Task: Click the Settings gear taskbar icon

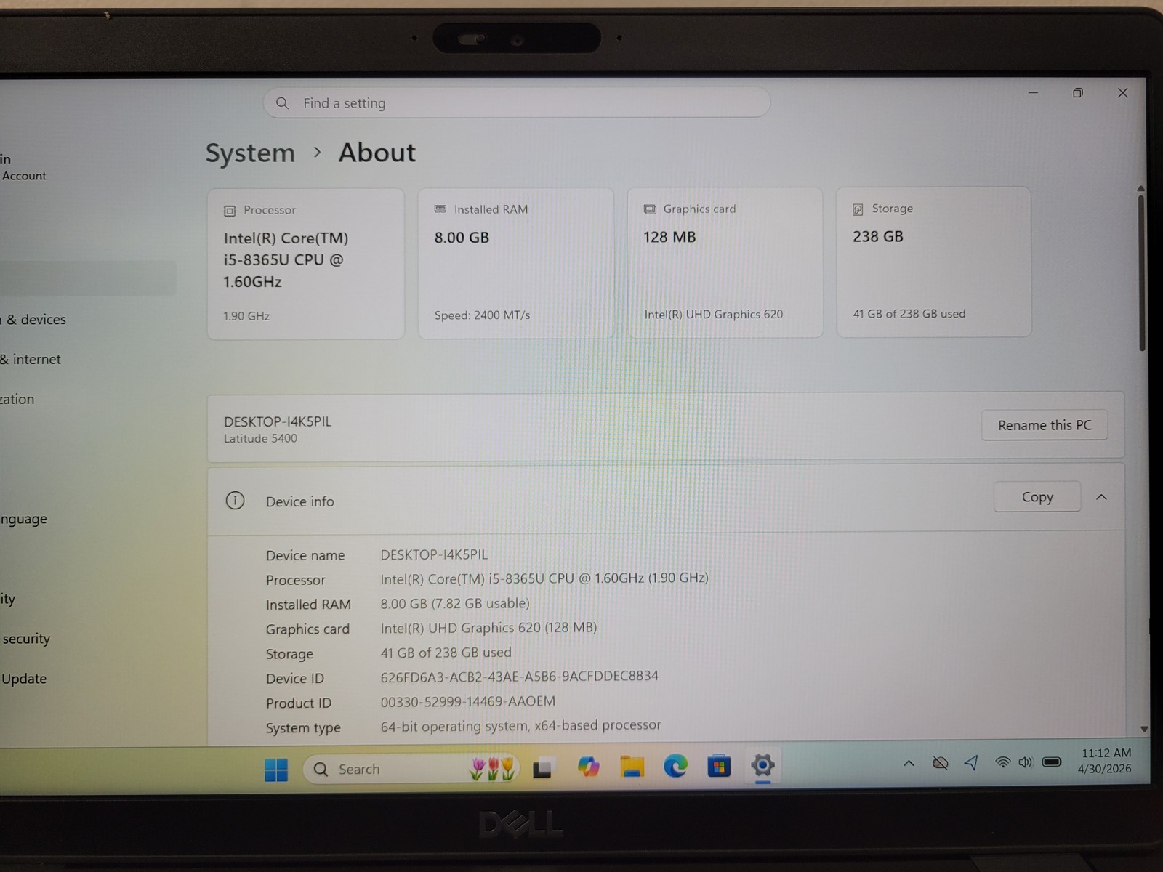Action: 762,764
